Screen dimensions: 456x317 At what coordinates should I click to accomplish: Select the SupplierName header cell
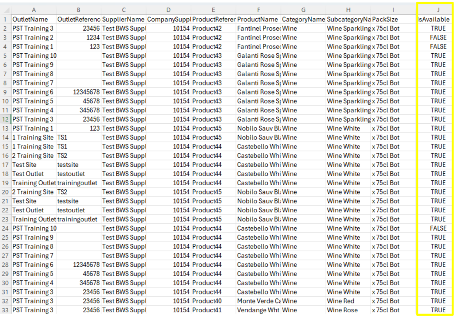[x=123, y=20]
